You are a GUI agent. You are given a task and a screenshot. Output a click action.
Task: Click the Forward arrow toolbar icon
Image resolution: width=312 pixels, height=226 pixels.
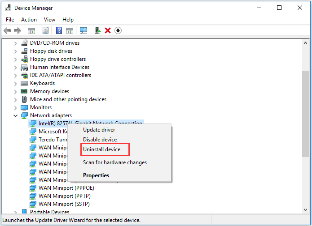(x=18, y=30)
